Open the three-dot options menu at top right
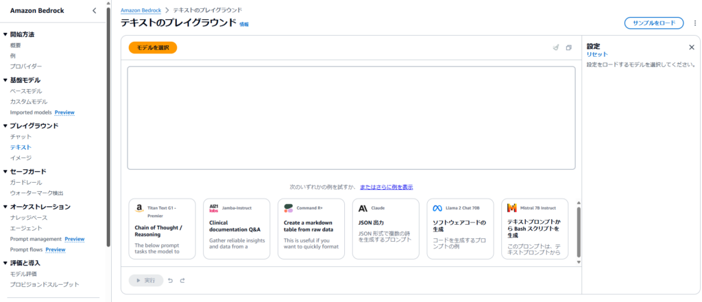 pos(695,23)
